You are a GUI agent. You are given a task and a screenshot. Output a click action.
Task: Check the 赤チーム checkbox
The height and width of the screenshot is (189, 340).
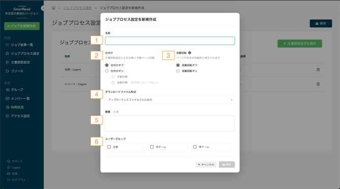click(152, 147)
